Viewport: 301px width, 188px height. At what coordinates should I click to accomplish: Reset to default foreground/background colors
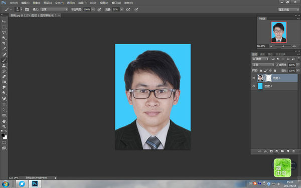click(2, 131)
